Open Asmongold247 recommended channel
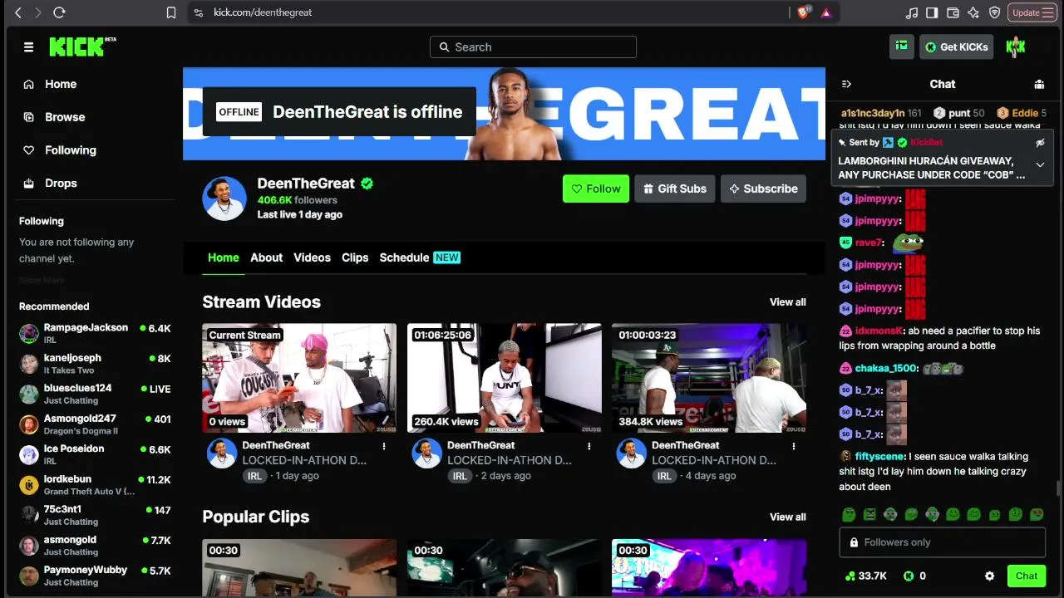Screen dimensions: 1064x598 coord(95,424)
